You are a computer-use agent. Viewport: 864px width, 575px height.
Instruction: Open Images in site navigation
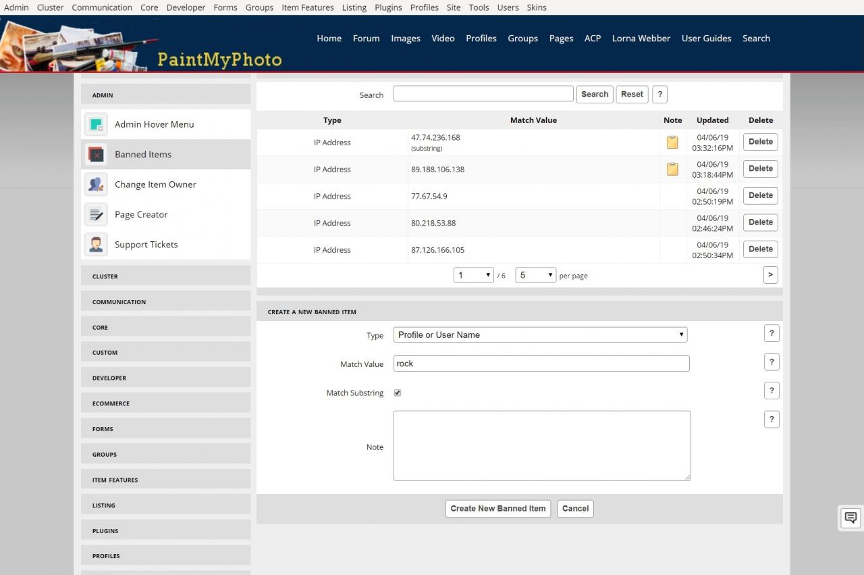pos(406,39)
